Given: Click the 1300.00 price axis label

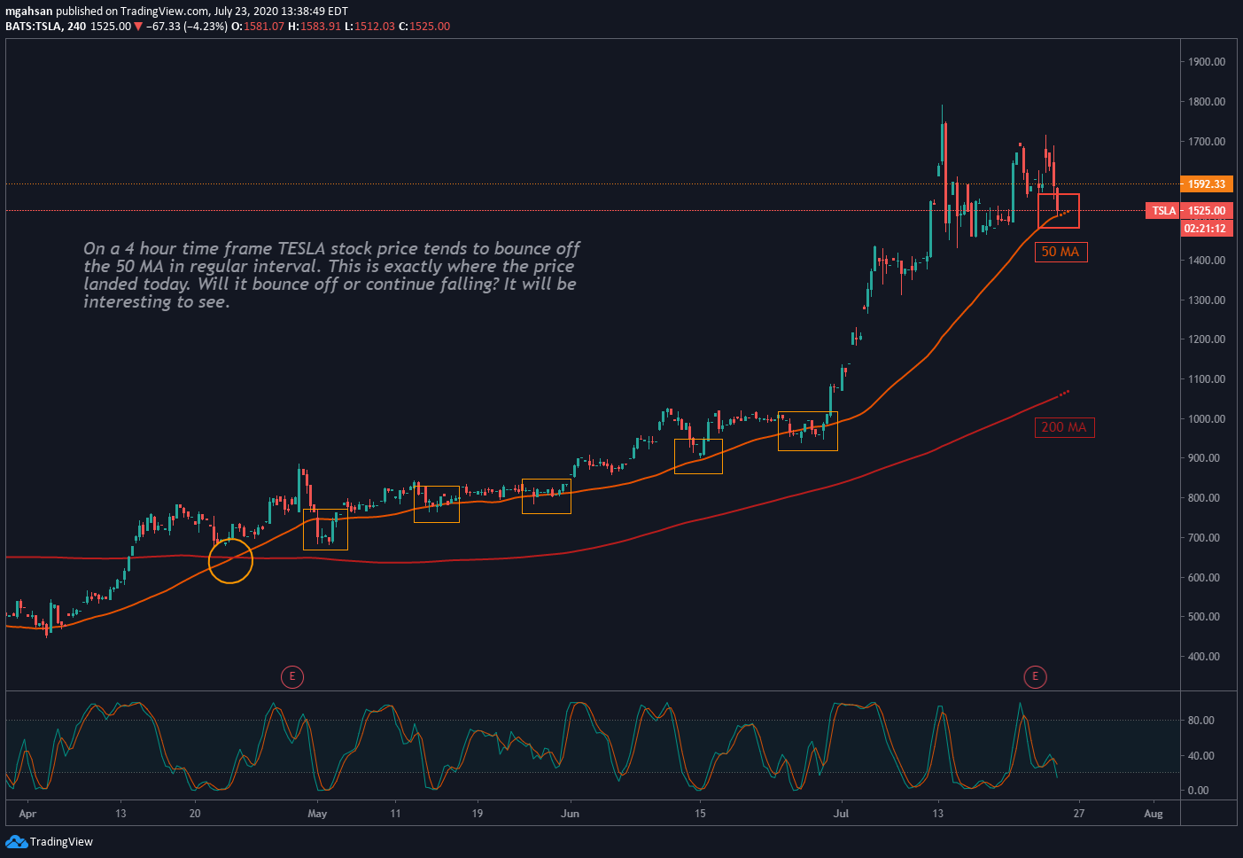Looking at the screenshot, I should coord(1207,300).
